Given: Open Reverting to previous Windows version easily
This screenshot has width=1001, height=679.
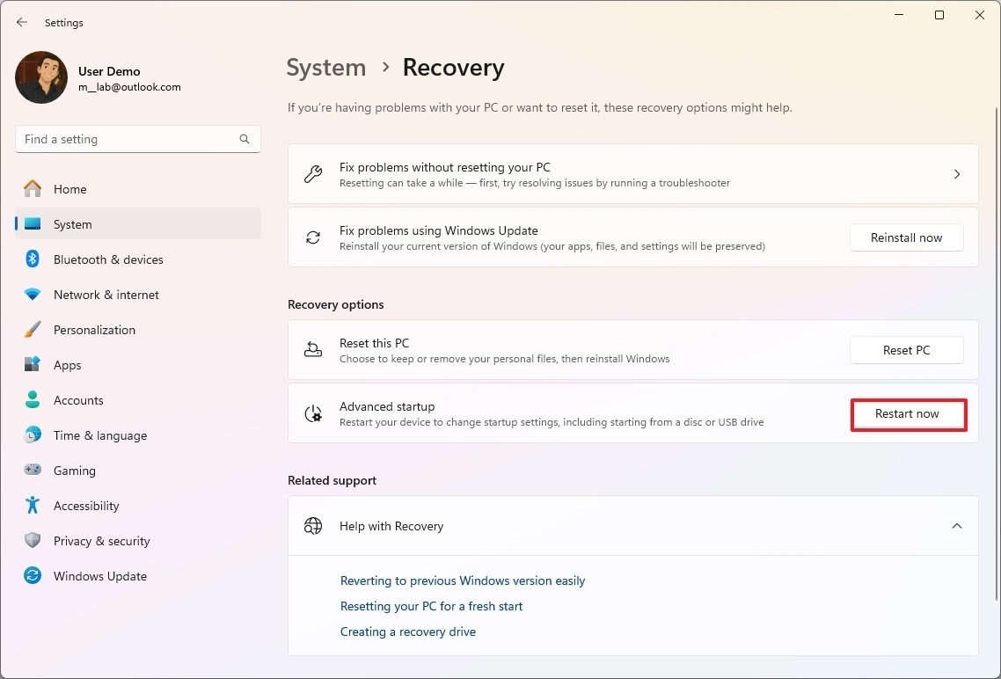Looking at the screenshot, I should click(463, 580).
